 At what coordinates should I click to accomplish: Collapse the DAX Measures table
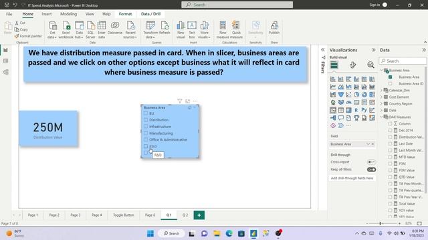[x=381, y=117]
